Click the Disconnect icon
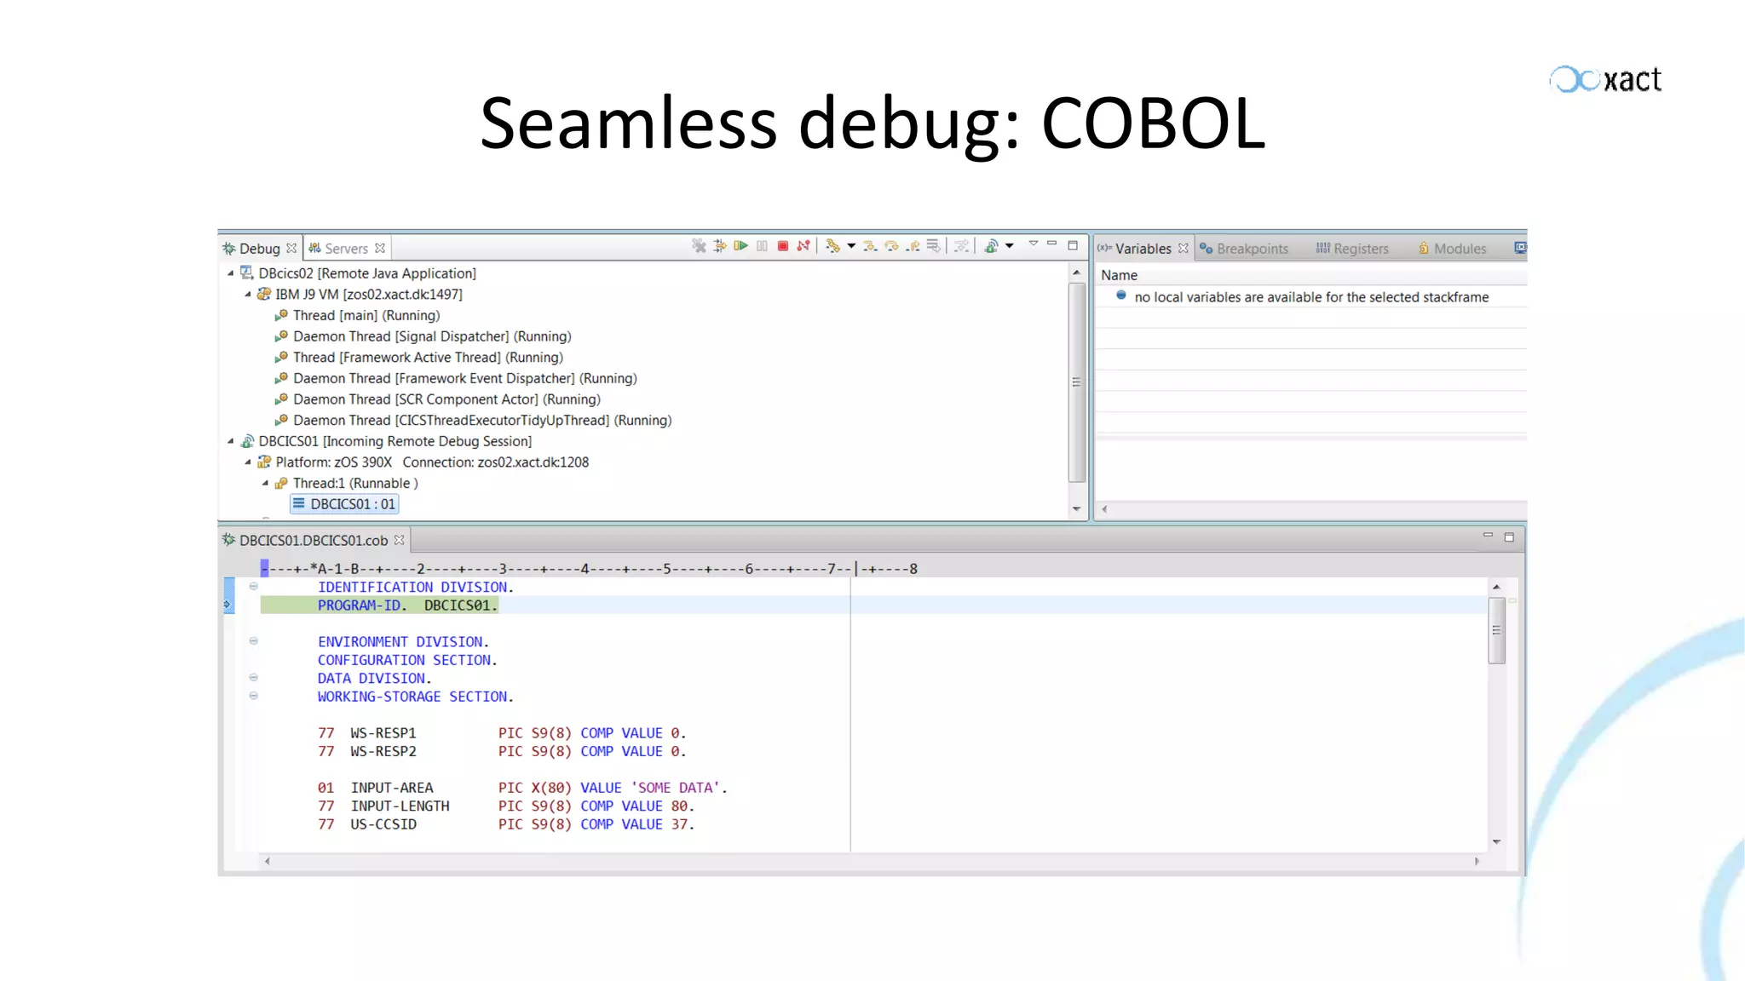The height and width of the screenshot is (981, 1745). click(803, 246)
